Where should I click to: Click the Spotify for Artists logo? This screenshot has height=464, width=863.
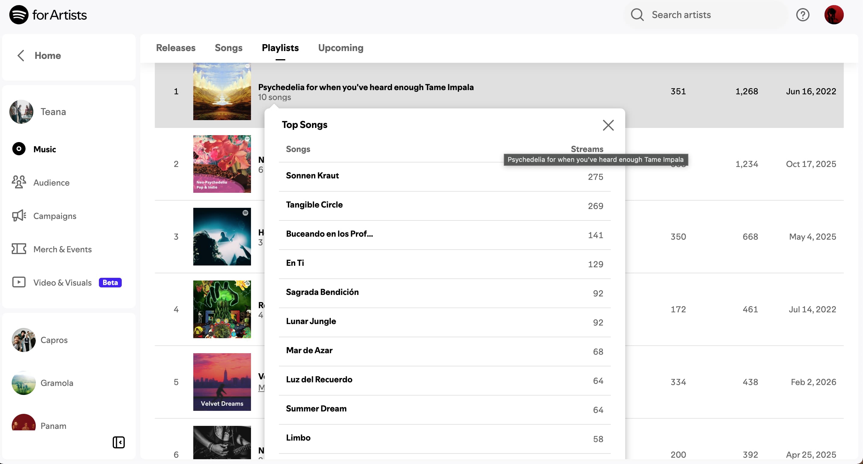pyautogui.click(x=48, y=15)
